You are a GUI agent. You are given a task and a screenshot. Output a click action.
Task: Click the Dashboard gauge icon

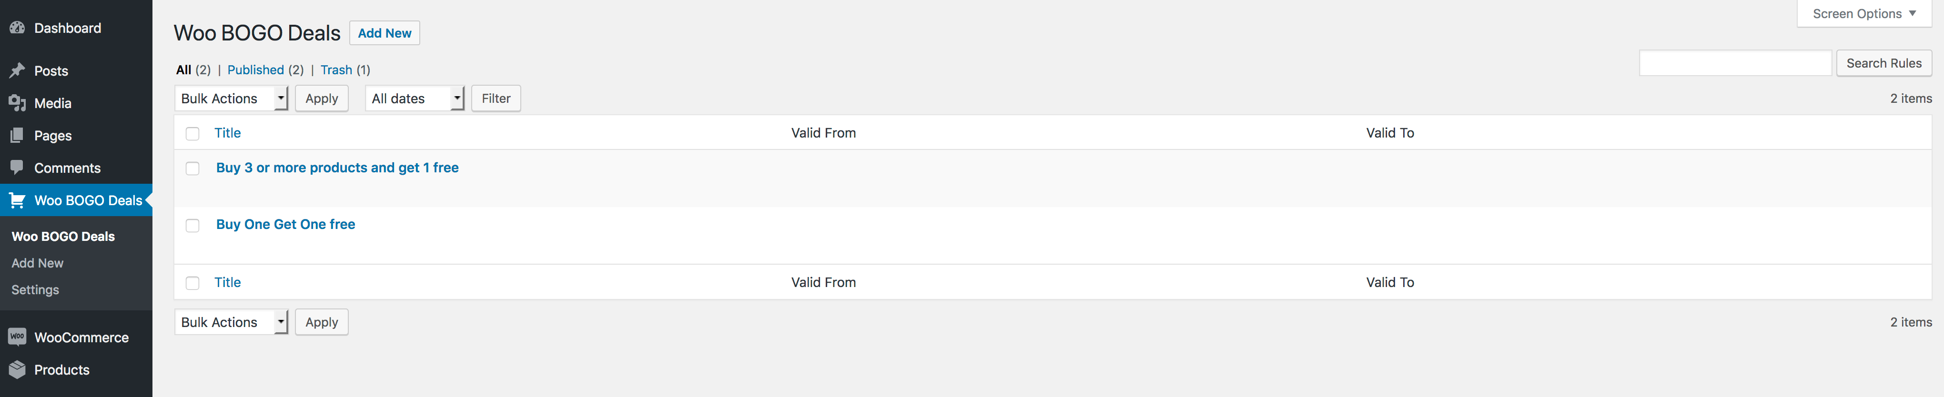coord(17,28)
